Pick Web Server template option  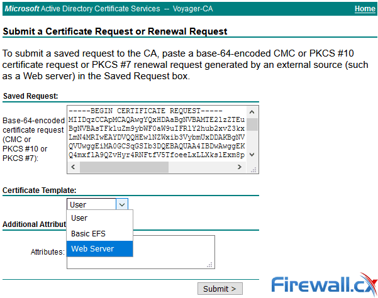[99, 248]
